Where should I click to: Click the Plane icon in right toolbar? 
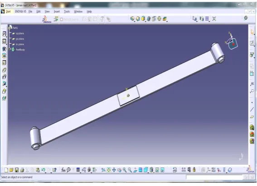[252, 117]
